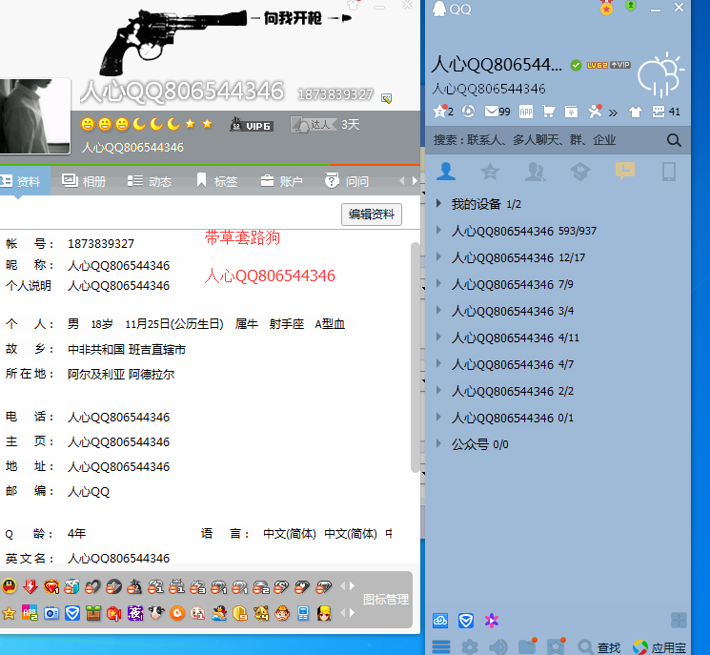Click the 查找 find button
This screenshot has height=655, width=710.
pos(599,647)
